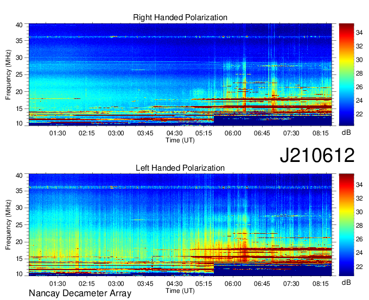The image size is (369, 300).
Task: Click Frequency (MHz) label of Left Handed plot
Action: [8, 225]
